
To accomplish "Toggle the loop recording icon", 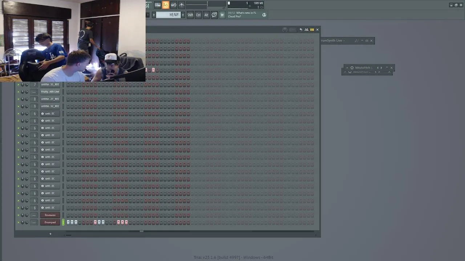I will 173,5.
